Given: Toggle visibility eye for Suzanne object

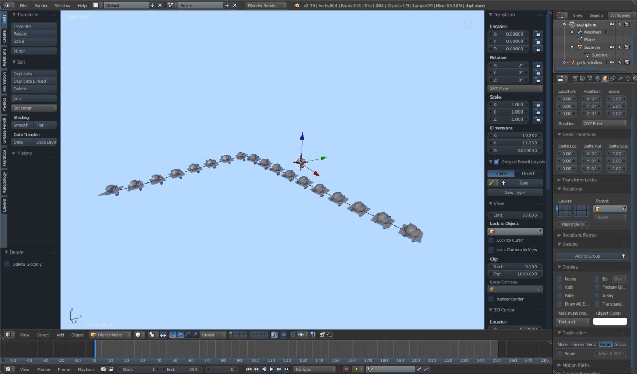Looking at the screenshot, I should (612, 47).
